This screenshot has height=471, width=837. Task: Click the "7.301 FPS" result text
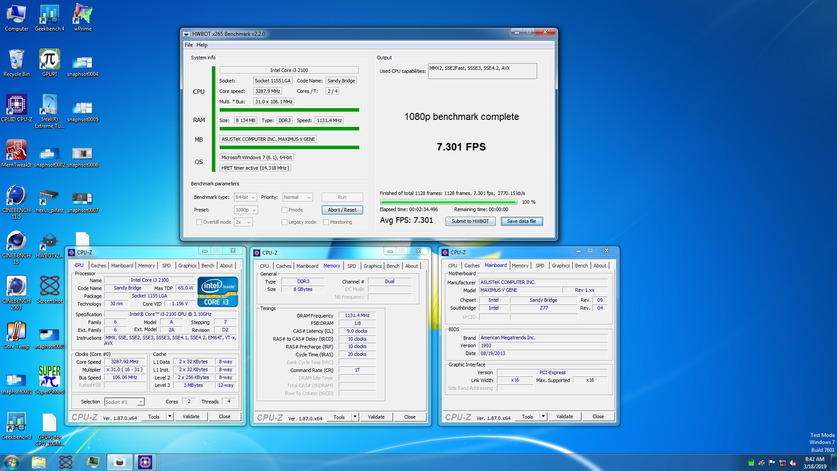point(461,147)
